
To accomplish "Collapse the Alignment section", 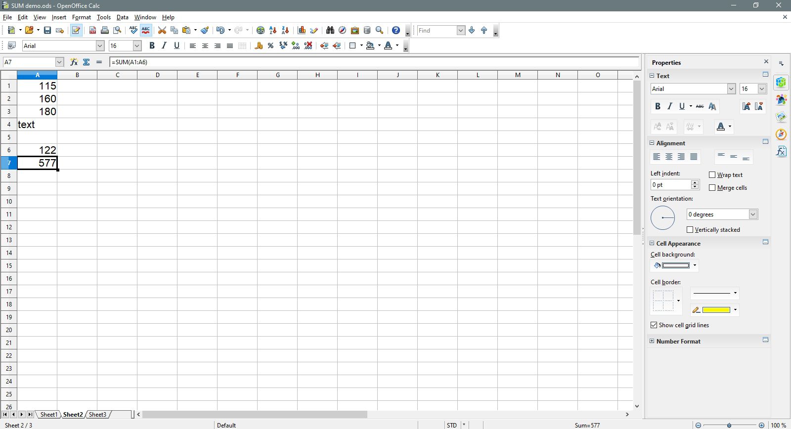I will 652,143.
